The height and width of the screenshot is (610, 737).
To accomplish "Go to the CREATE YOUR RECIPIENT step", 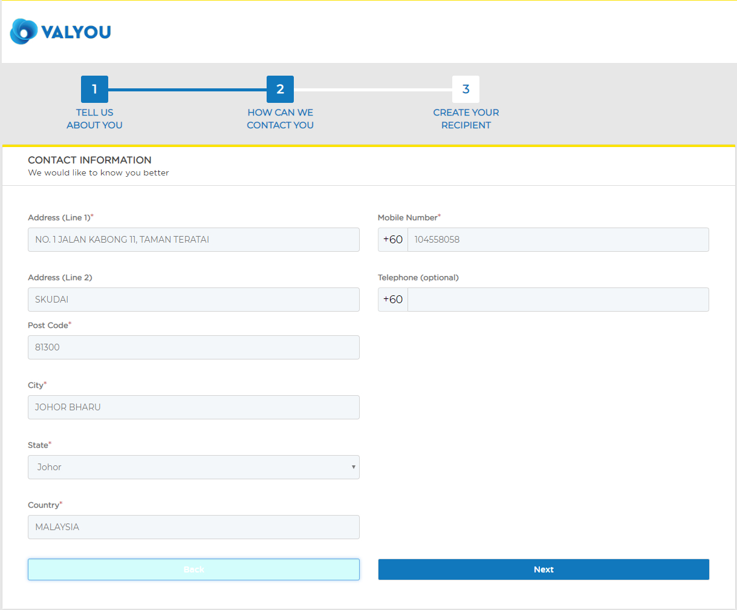I will pyautogui.click(x=466, y=119).
